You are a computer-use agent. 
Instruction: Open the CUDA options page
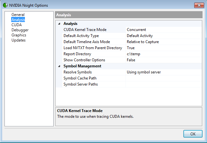(17, 25)
